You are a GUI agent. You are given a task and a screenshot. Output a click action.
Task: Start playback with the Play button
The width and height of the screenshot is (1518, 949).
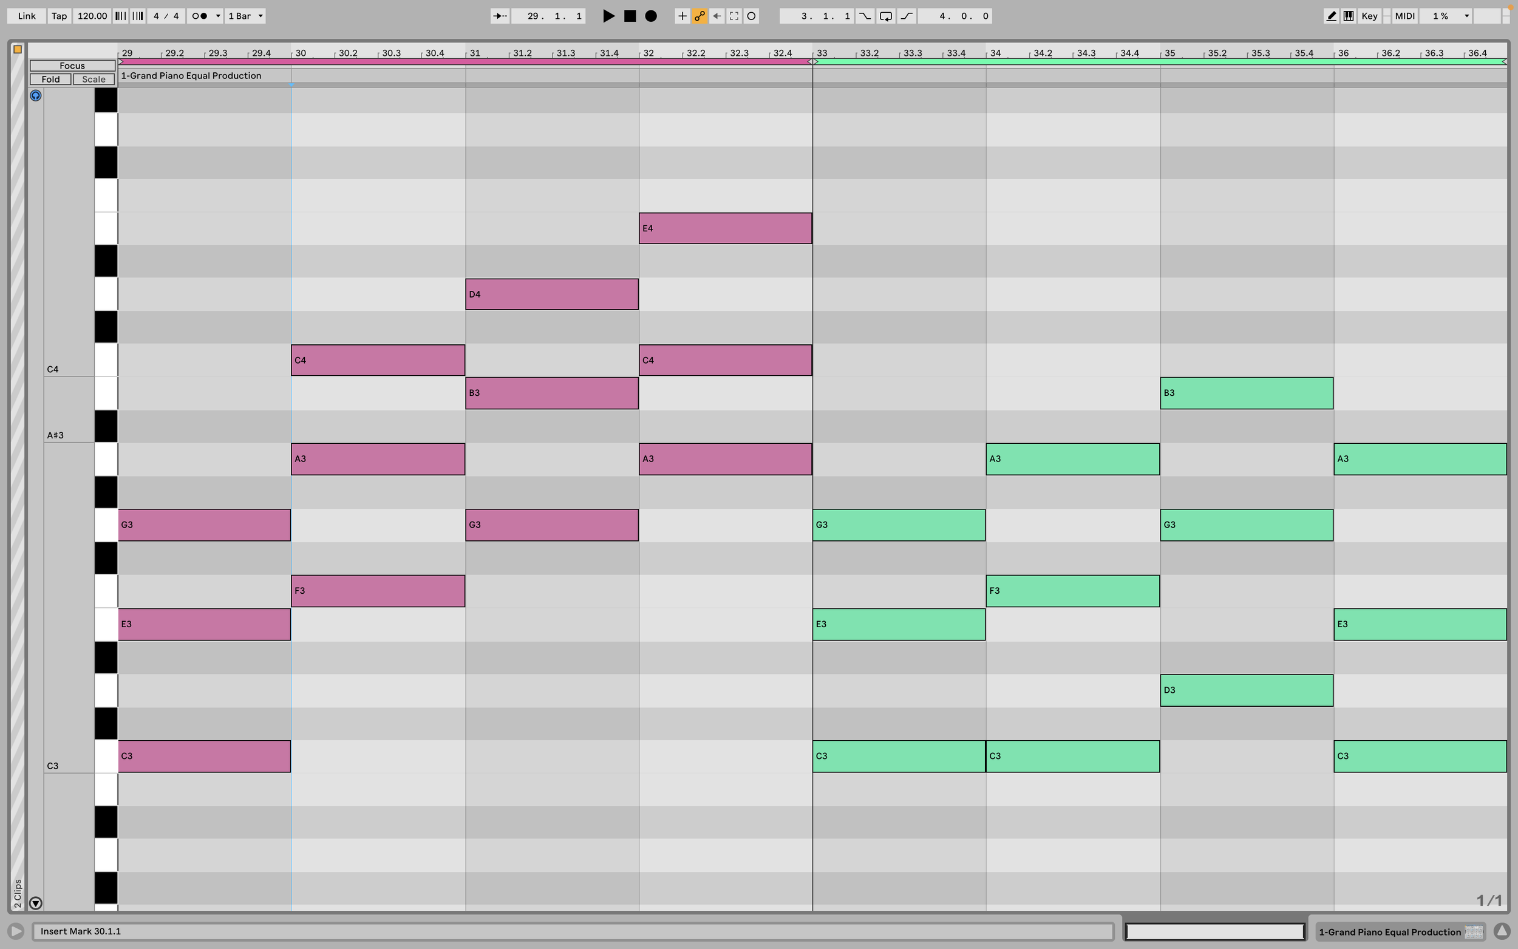(608, 16)
